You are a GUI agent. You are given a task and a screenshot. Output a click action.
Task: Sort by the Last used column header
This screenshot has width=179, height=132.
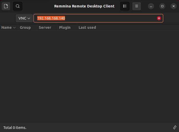coord(87,27)
